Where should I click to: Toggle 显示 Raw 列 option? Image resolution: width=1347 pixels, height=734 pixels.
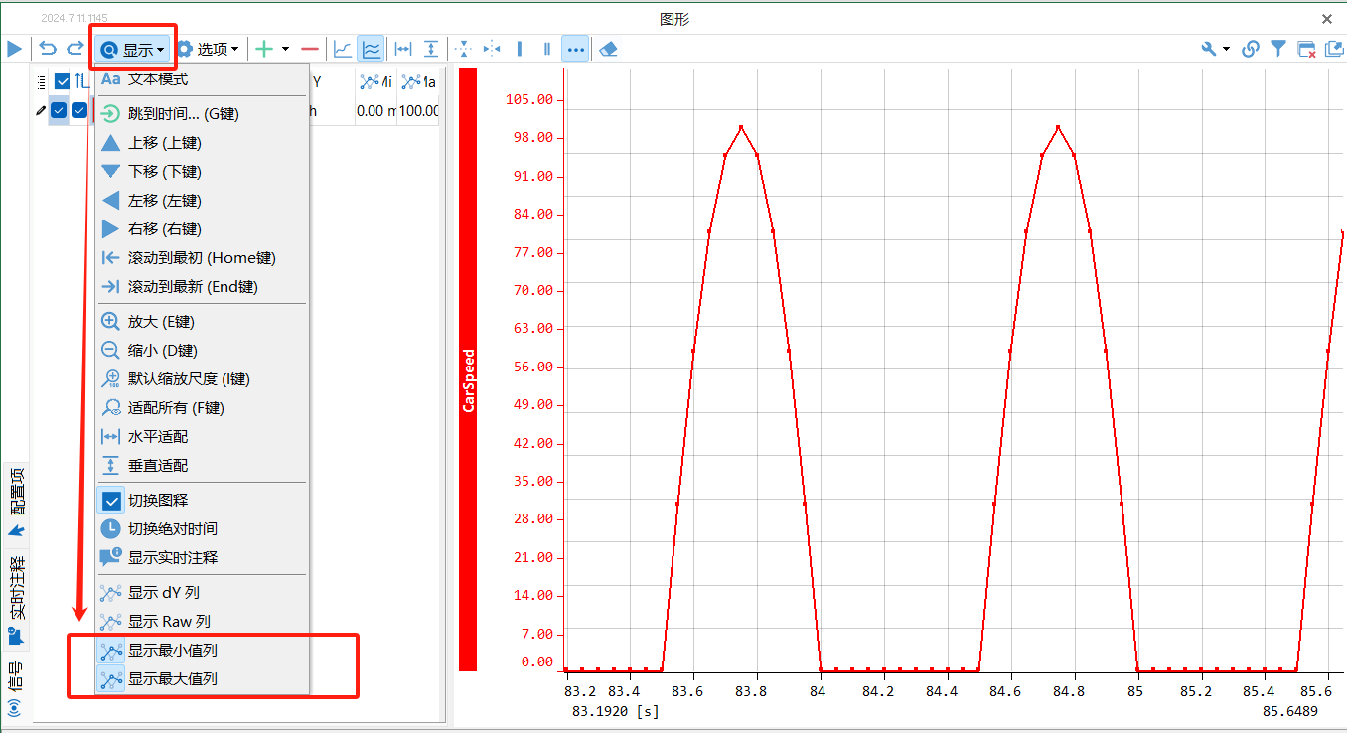202,622
